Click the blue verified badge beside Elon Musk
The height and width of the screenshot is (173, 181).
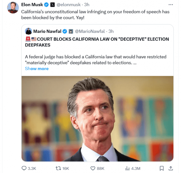(46, 5)
